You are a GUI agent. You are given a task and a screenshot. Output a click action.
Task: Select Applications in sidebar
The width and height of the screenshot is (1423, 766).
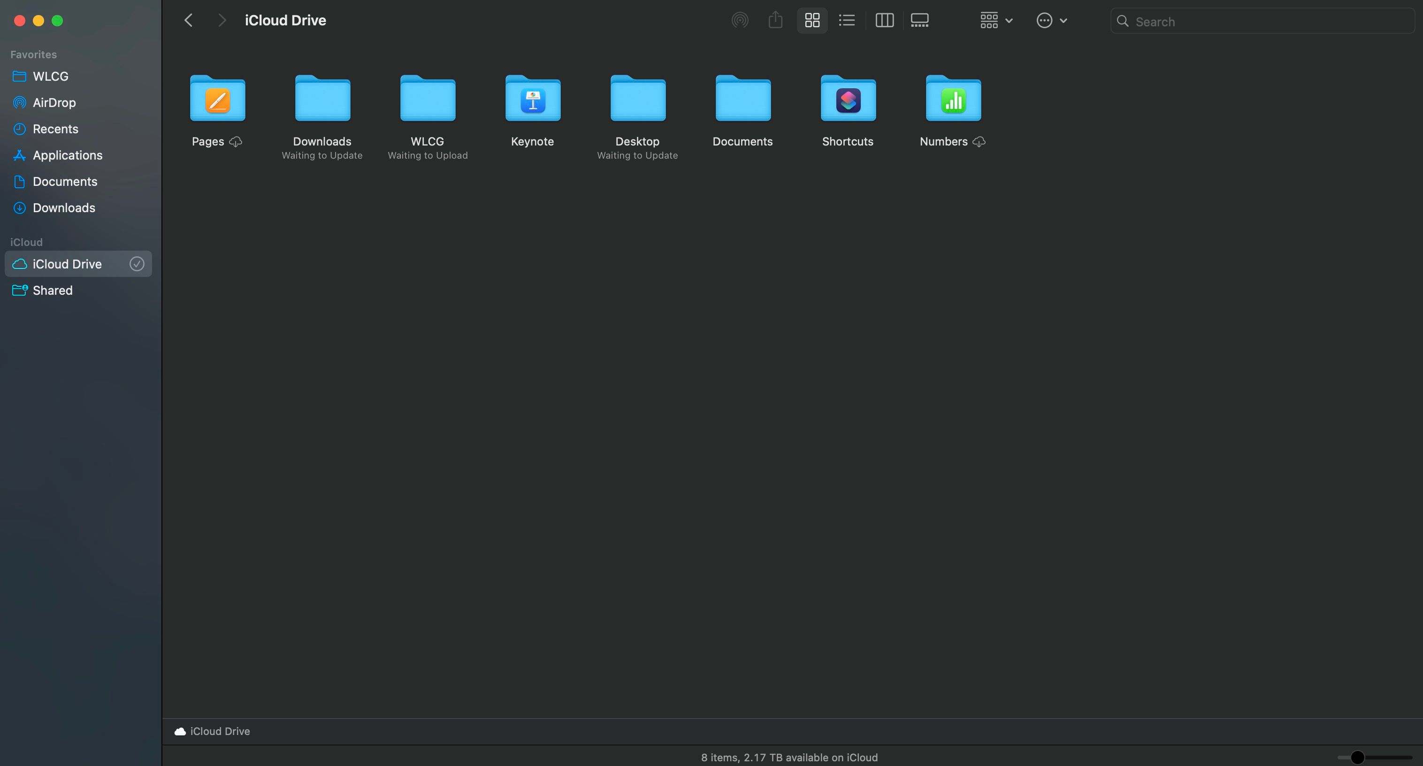pyautogui.click(x=68, y=155)
